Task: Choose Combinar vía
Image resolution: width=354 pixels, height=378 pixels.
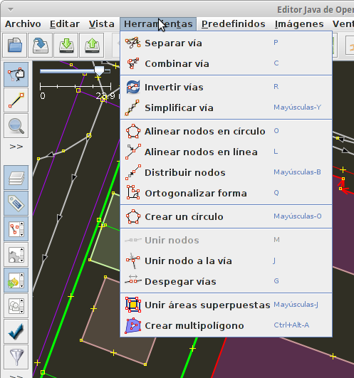Action: 227,64
